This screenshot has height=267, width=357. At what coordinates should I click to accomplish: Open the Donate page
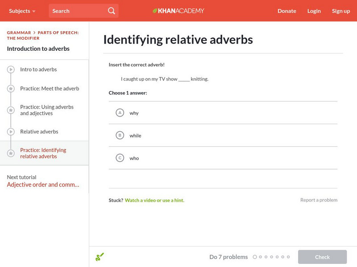tap(286, 11)
